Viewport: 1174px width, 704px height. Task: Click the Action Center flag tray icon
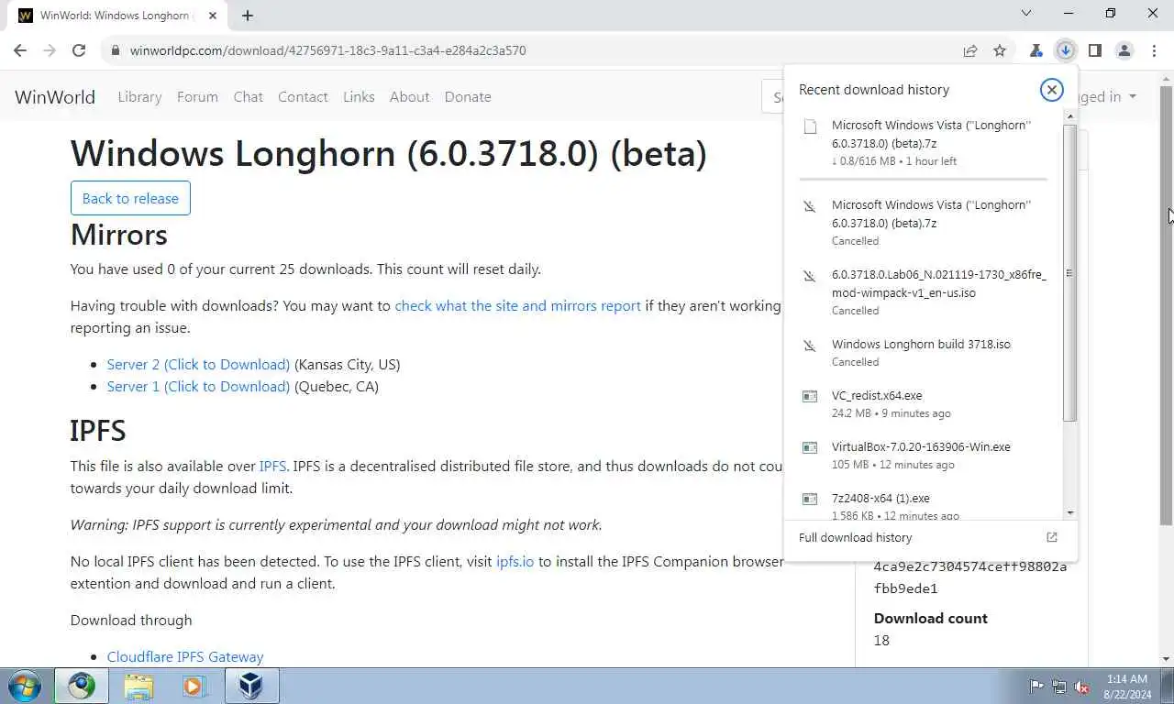click(x=1036, y=686)
